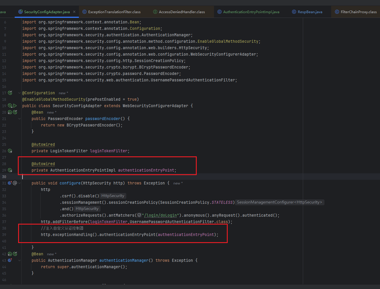Click the BCryptPasswordEncoder() constructor call
380x289 pixels.
point(93,125)
